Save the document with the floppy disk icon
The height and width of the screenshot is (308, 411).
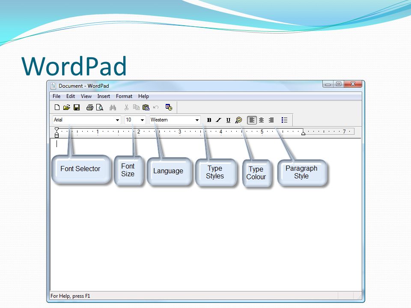click(x=77, y=107)
